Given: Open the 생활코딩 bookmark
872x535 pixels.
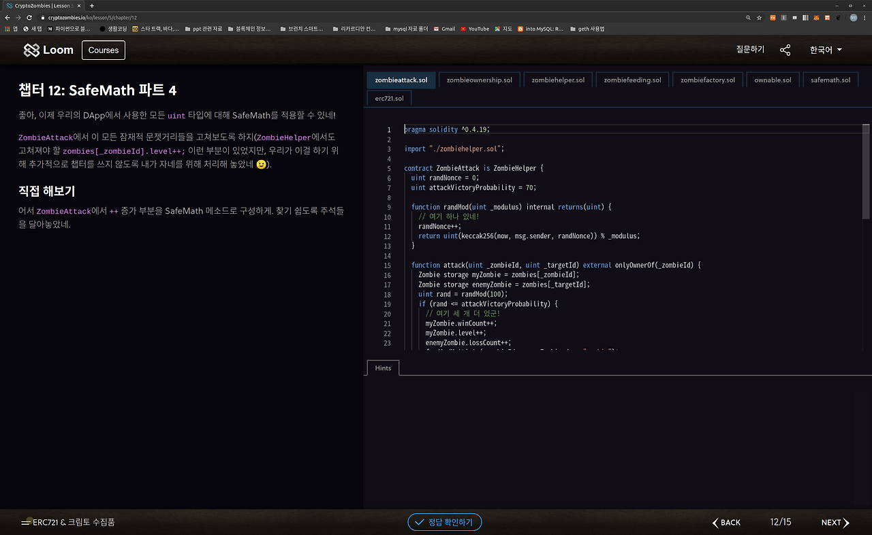Looking at the screenshot, I should tap(114, 29).
